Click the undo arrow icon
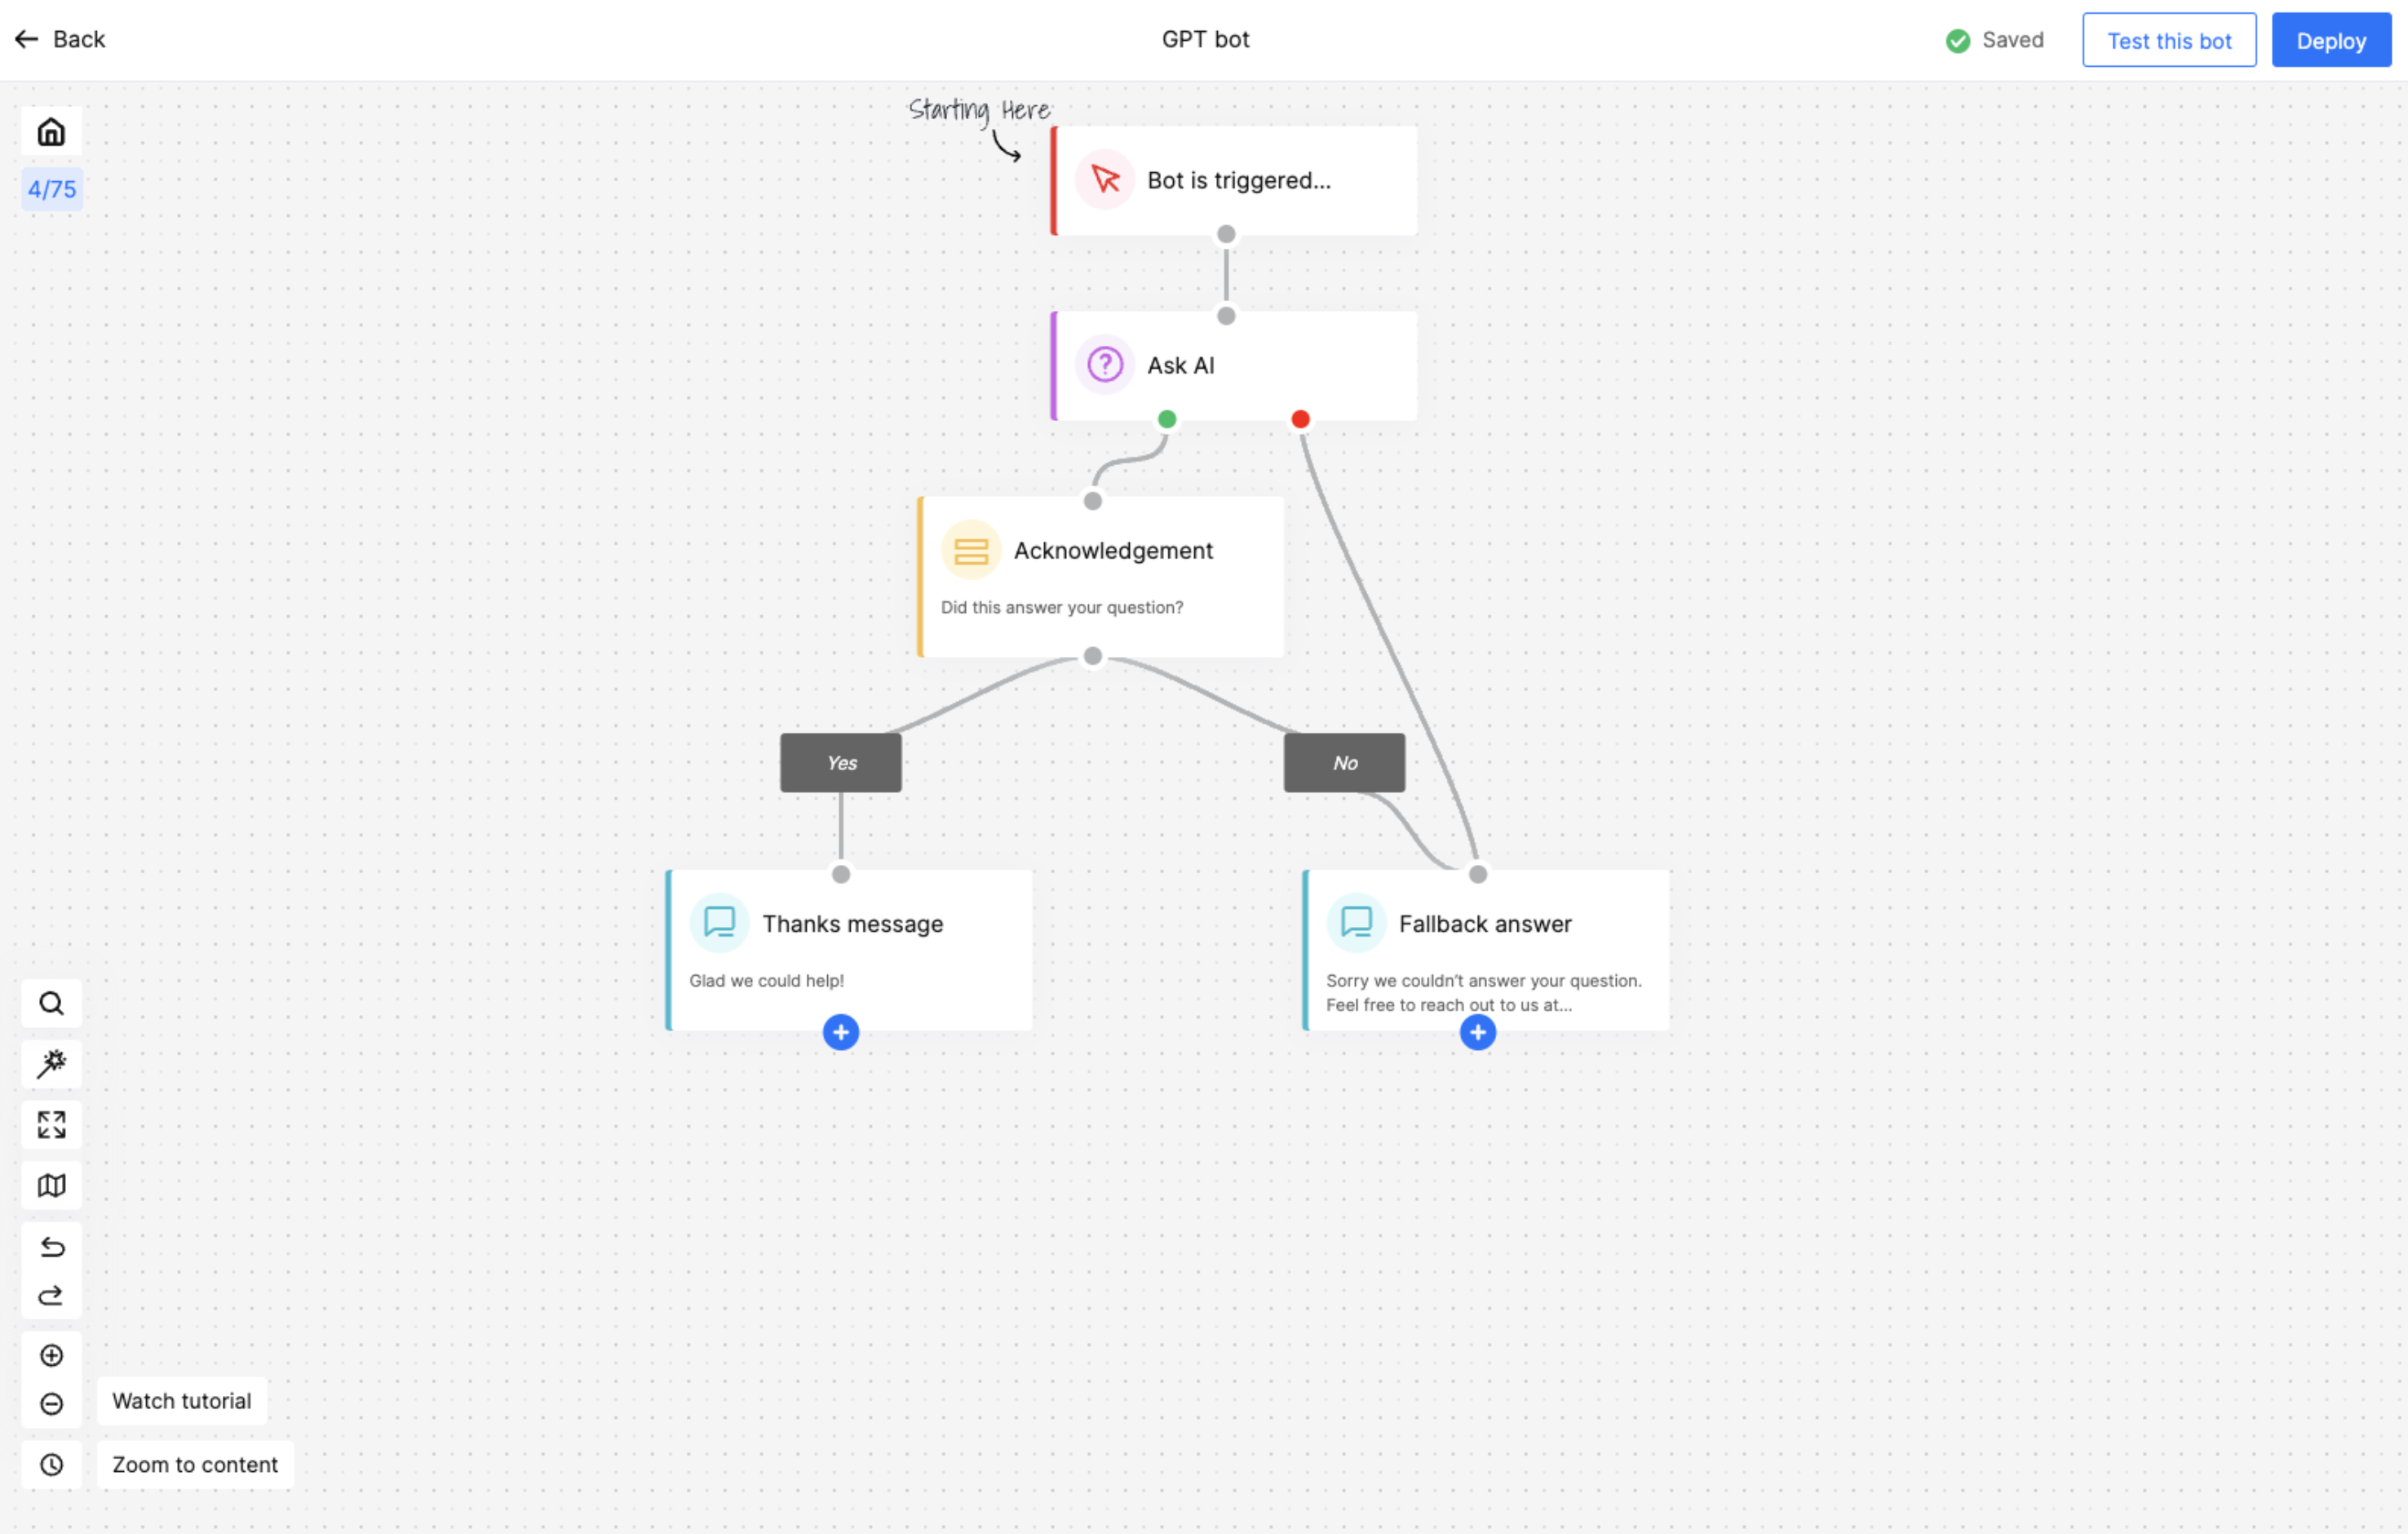 coord(51,1247)
